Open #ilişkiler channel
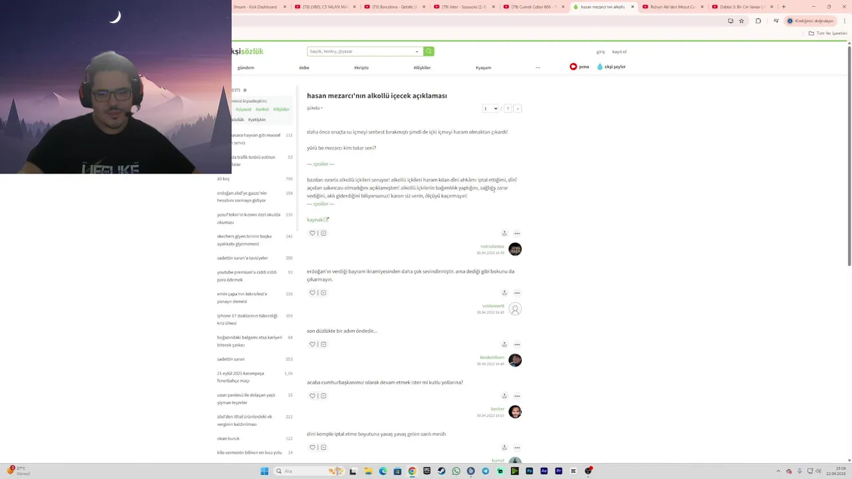 [422, 67]
